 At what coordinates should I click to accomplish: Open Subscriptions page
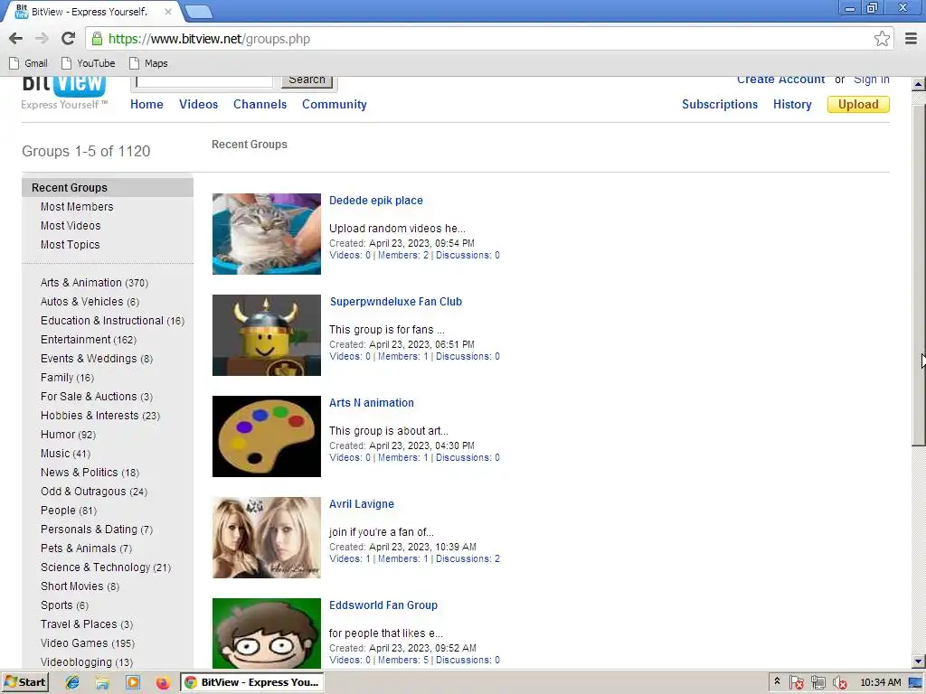(719, 105)
